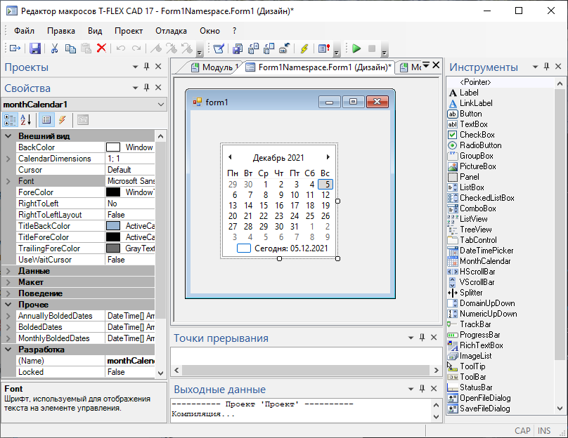Click the yellow lightning icon in main toolbar
This screenshot has width=568, height=438.
pyautogui.click(x=304, y=48)
